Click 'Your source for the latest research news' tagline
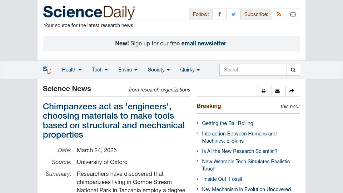Image resolution: width=343 pixels, height=193 pixels. (x=88, y=25)
